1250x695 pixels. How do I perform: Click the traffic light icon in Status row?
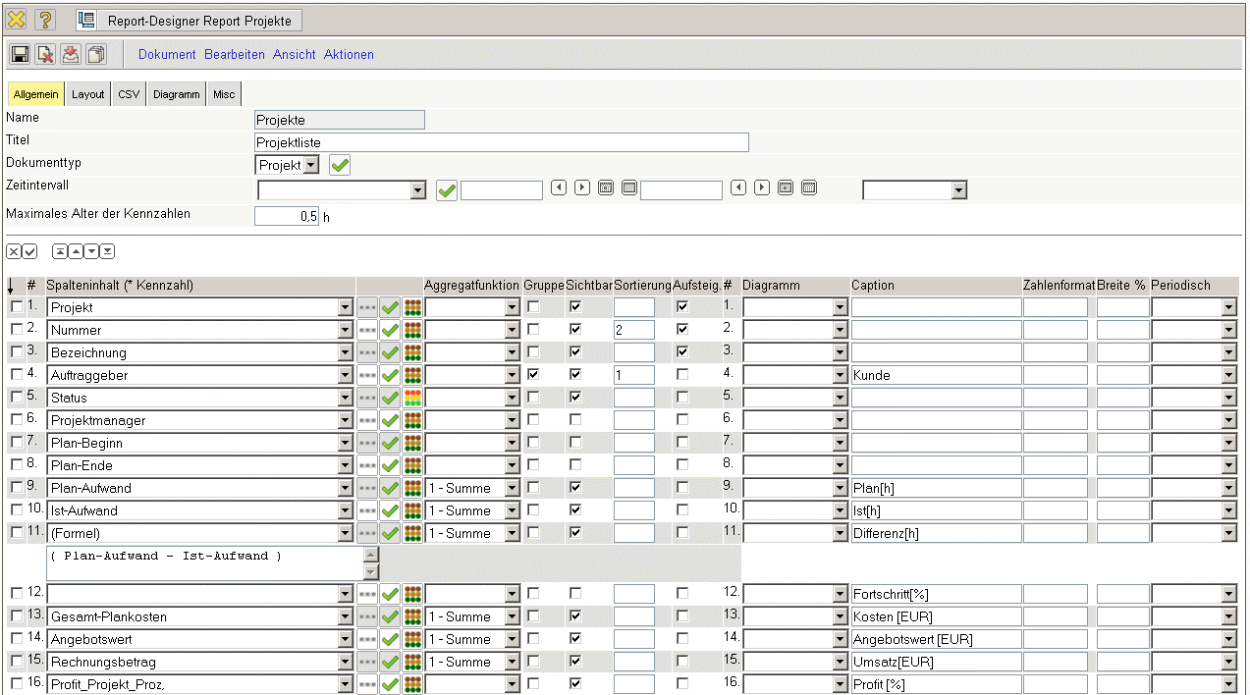tap(412, 398)
